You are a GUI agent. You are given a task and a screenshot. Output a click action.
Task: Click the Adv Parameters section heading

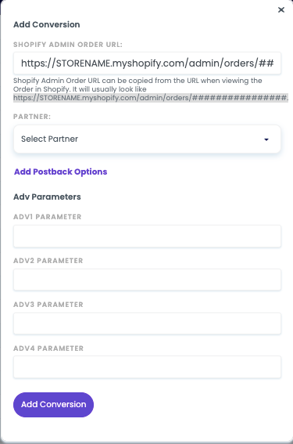(47, 197)
